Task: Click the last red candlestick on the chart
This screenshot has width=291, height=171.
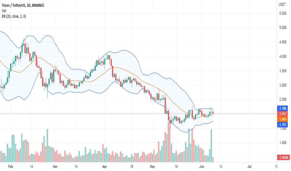Action: click(213, 112)
